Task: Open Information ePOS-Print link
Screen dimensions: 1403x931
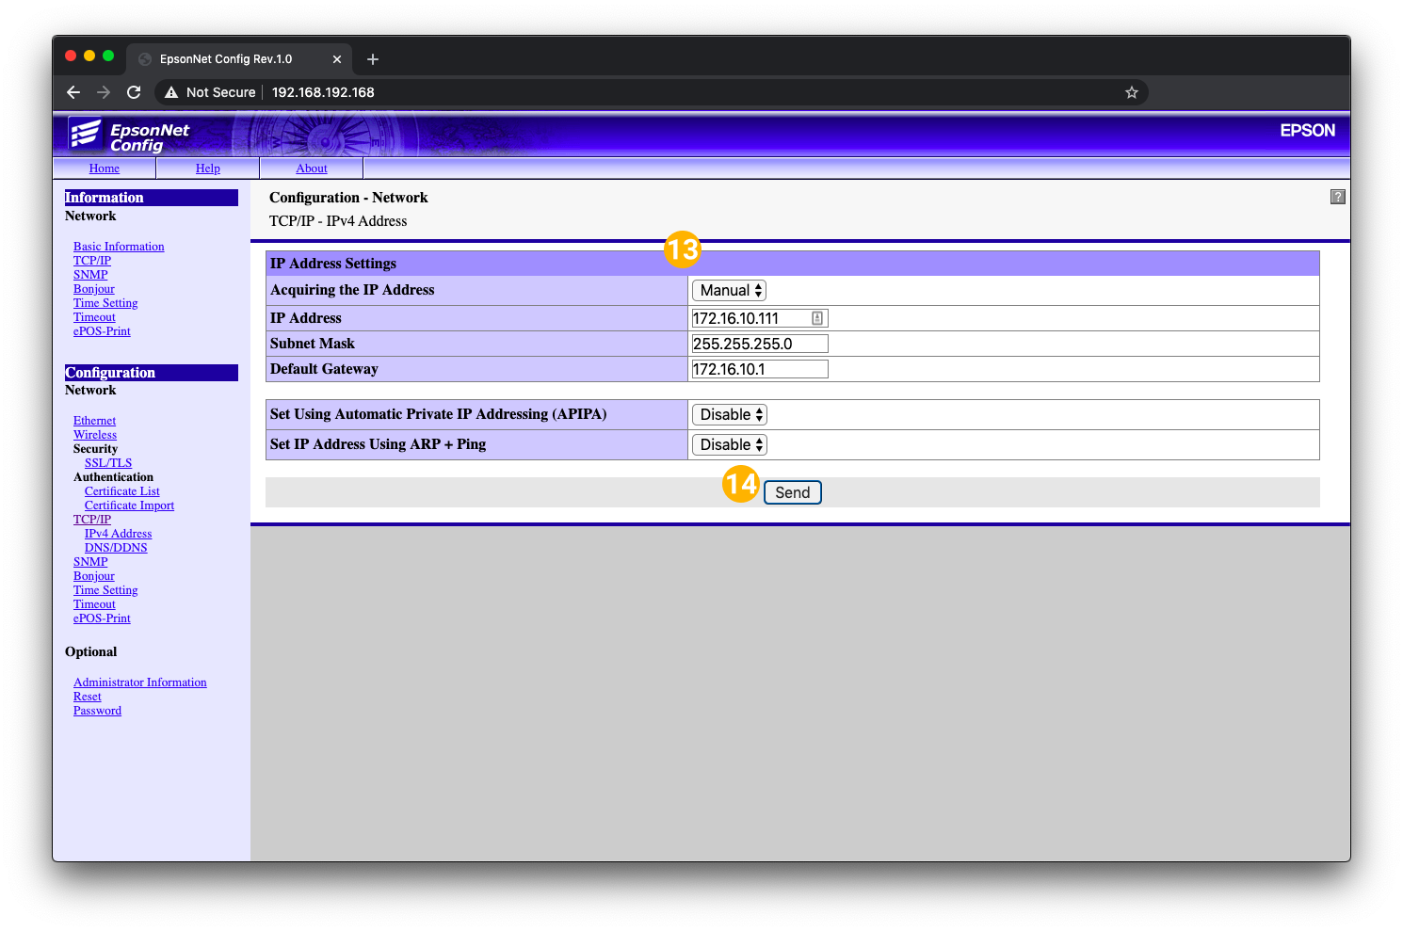Action: pyautogui.click(x=102, y=331)
